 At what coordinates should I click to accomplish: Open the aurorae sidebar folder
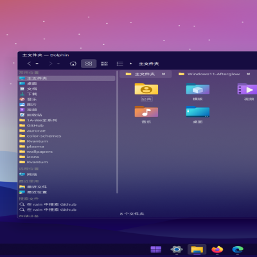click(x=67, y=130)
